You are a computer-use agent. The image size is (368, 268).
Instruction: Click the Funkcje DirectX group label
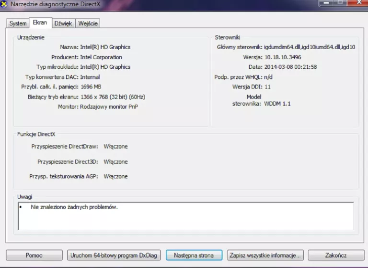pyautogui.click(x=36, y=134)
